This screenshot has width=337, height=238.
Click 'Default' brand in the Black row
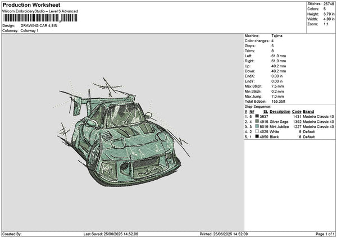tap(309, 137)
